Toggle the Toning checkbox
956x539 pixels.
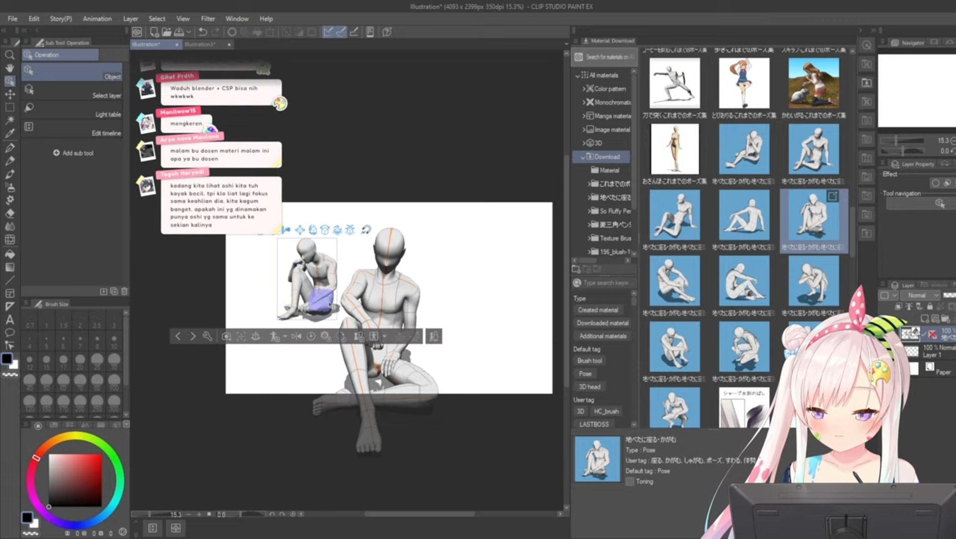630,482
